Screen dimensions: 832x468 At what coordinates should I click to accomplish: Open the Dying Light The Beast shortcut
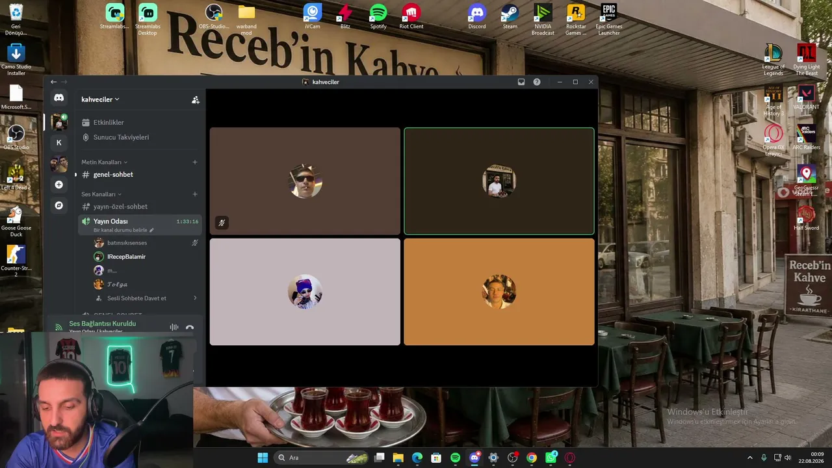pyautogui.click(x=806, y=60)
